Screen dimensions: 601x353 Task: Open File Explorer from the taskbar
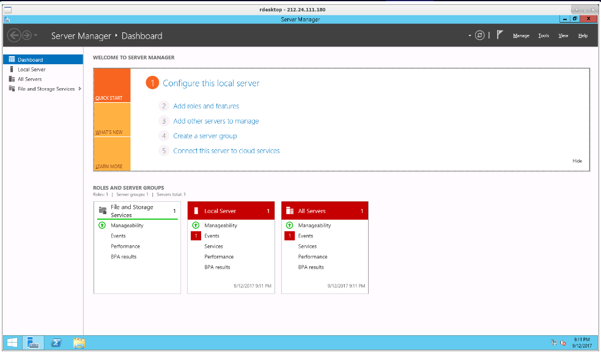pos(79,343)
